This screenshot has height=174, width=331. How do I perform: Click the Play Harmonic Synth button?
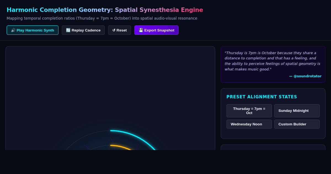point(33,30)
